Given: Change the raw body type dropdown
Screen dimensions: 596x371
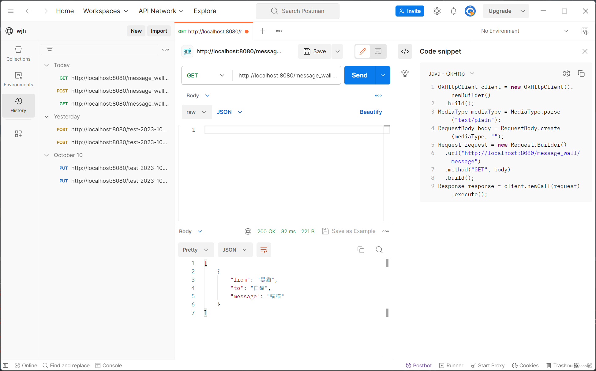Looking at the screenshot, I should point(197,112).
